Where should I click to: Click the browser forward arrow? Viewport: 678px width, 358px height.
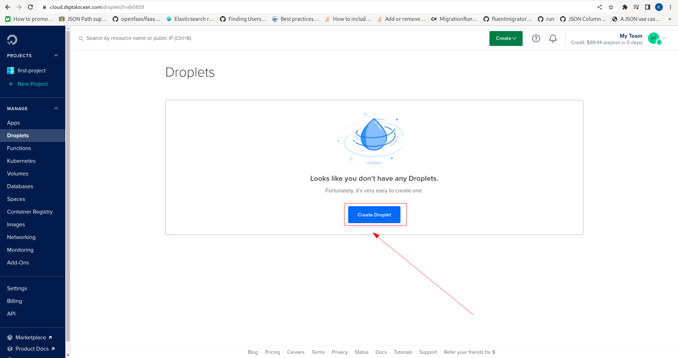pyautogui.click(x=19, y=7)
